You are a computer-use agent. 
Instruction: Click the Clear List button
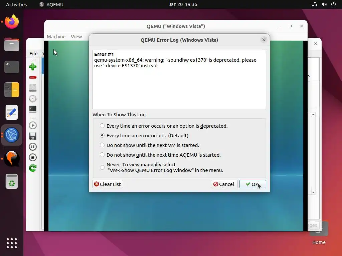[x=108, y=184]
